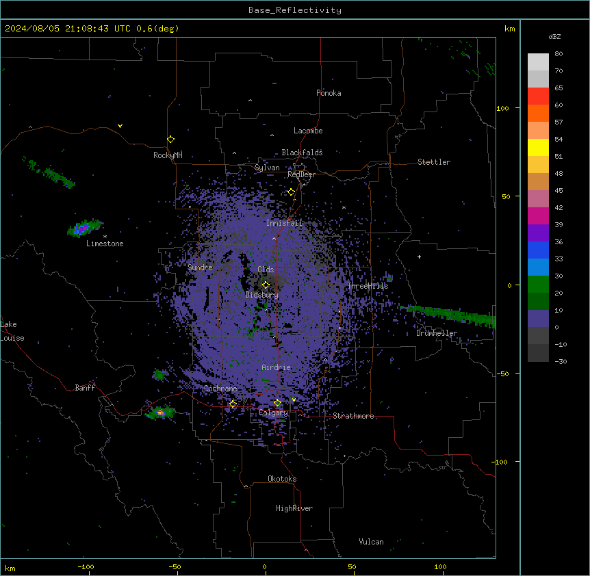Click the 2024/08/05 21:08:43 UTC timestamp
Viewport: 590px width, 576px height.
[68, 29]
